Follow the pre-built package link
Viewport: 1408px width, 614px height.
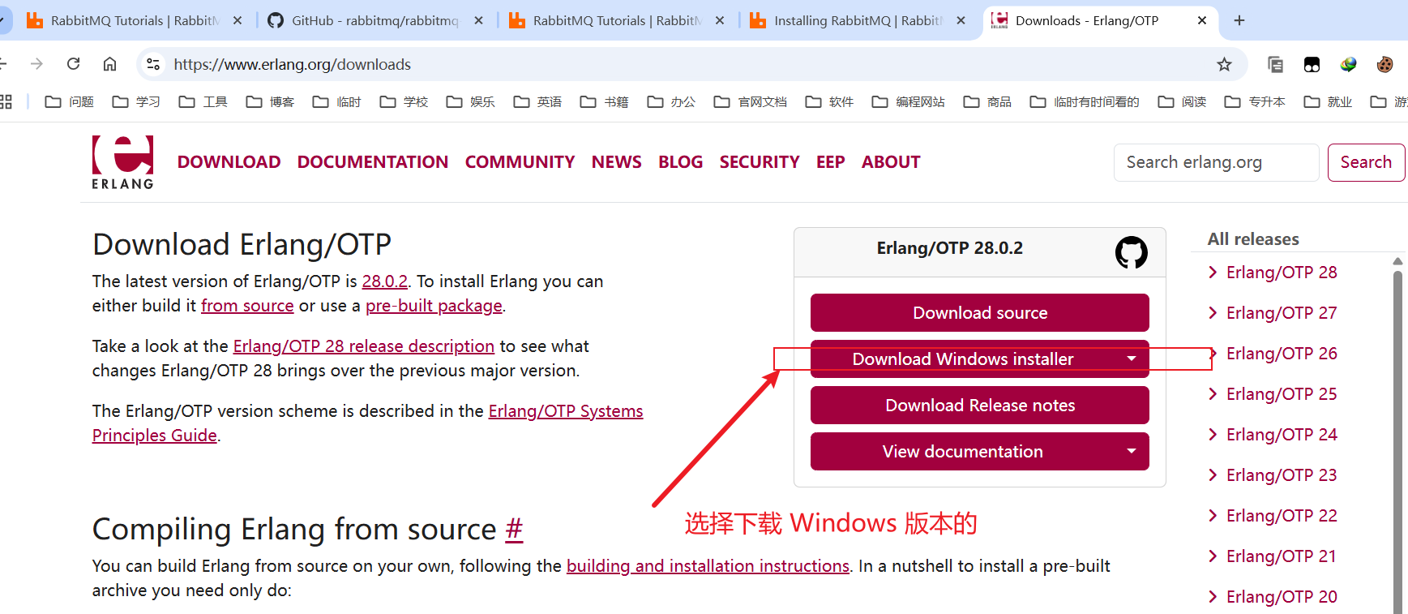434,306
